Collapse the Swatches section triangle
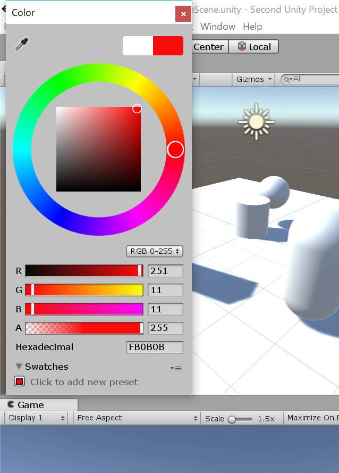339x473 pixels. tap(19, 367)
